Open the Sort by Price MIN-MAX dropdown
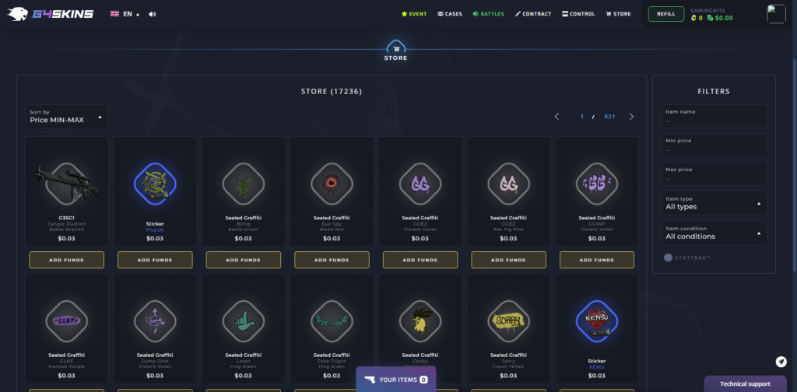The width and height of the screenshot is (797, 392). click(x=67, y=117)
